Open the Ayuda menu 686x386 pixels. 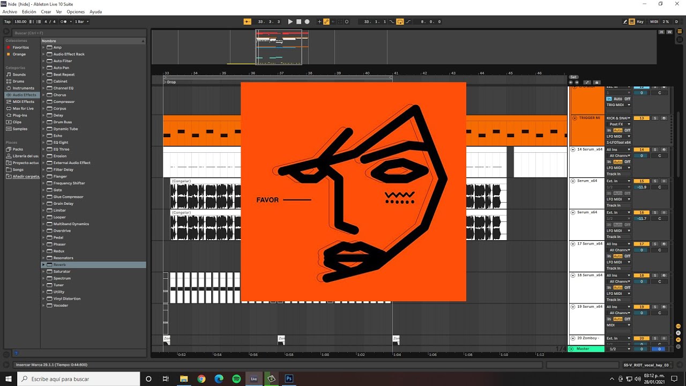(95, 11)
